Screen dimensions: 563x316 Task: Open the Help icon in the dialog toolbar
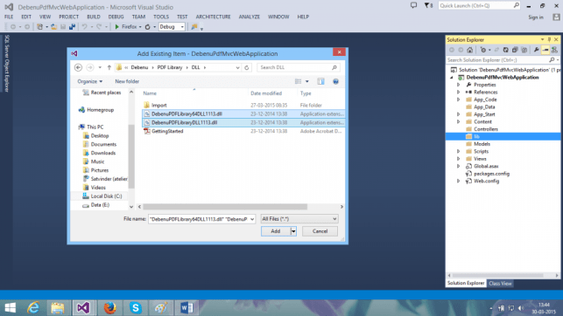[335, 81]
